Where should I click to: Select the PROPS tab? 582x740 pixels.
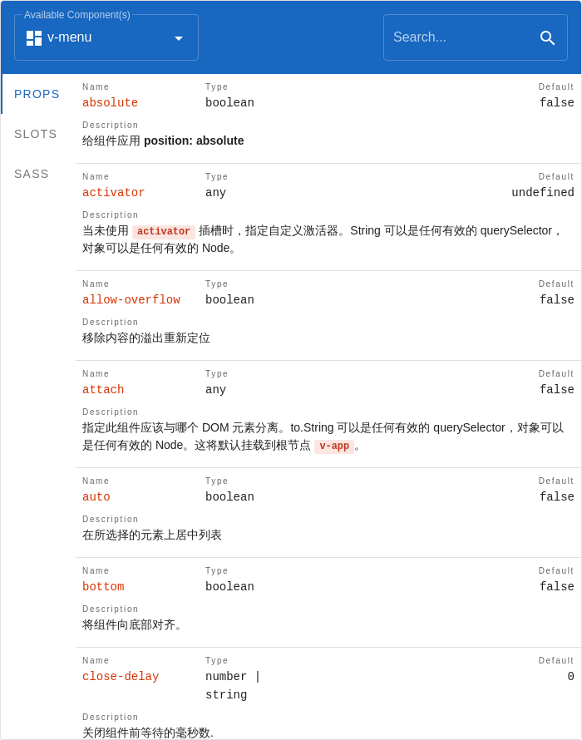click(x=37, y=94)
